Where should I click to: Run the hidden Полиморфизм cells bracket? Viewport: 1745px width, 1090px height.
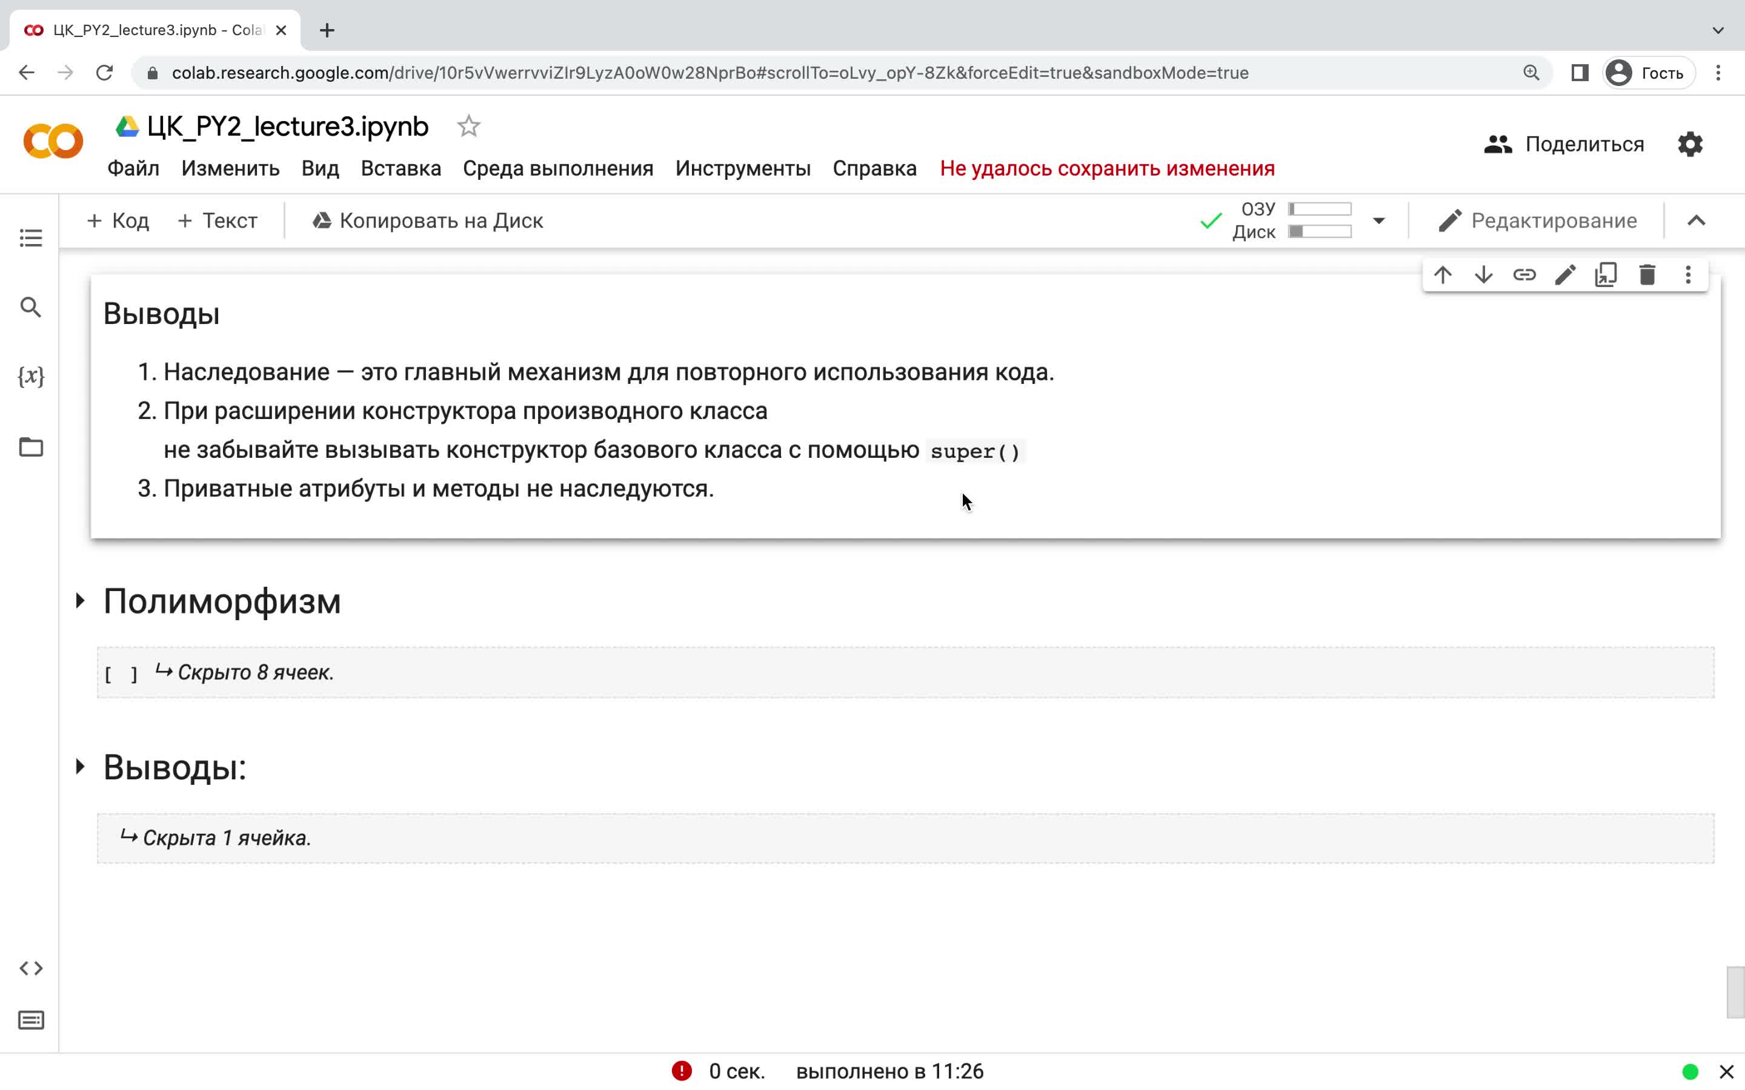point(121,674)
